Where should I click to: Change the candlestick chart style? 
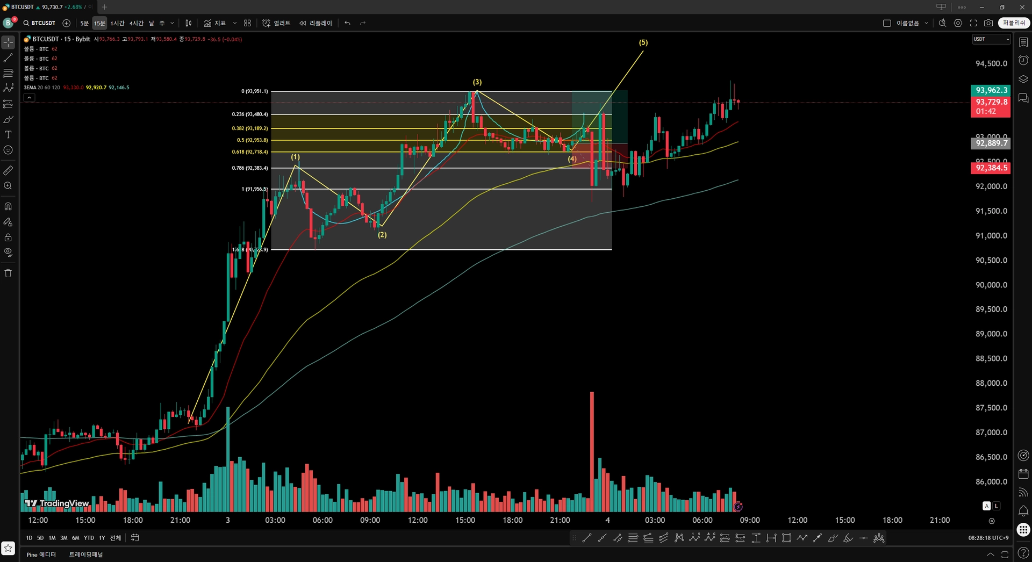tap(189, 23)
